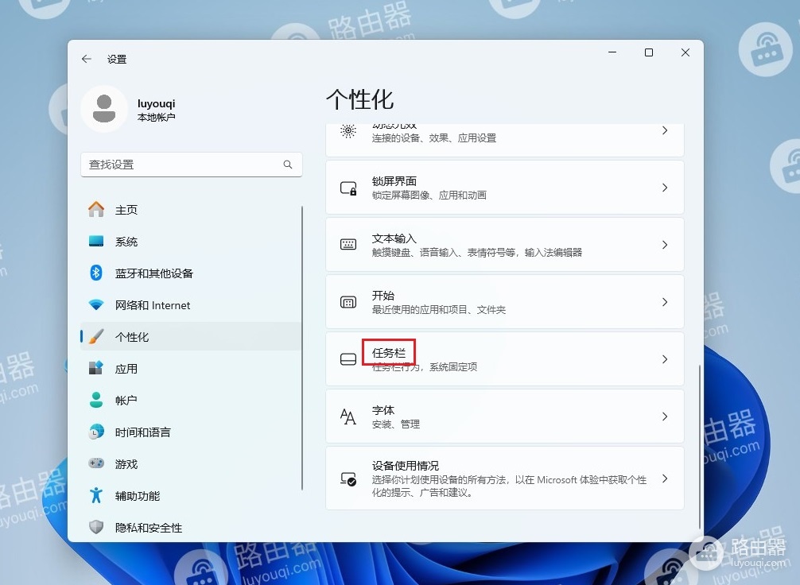Click the luyouqi account name
The image size is (800, 585).
pyautogui.click(x=156, y=103)
